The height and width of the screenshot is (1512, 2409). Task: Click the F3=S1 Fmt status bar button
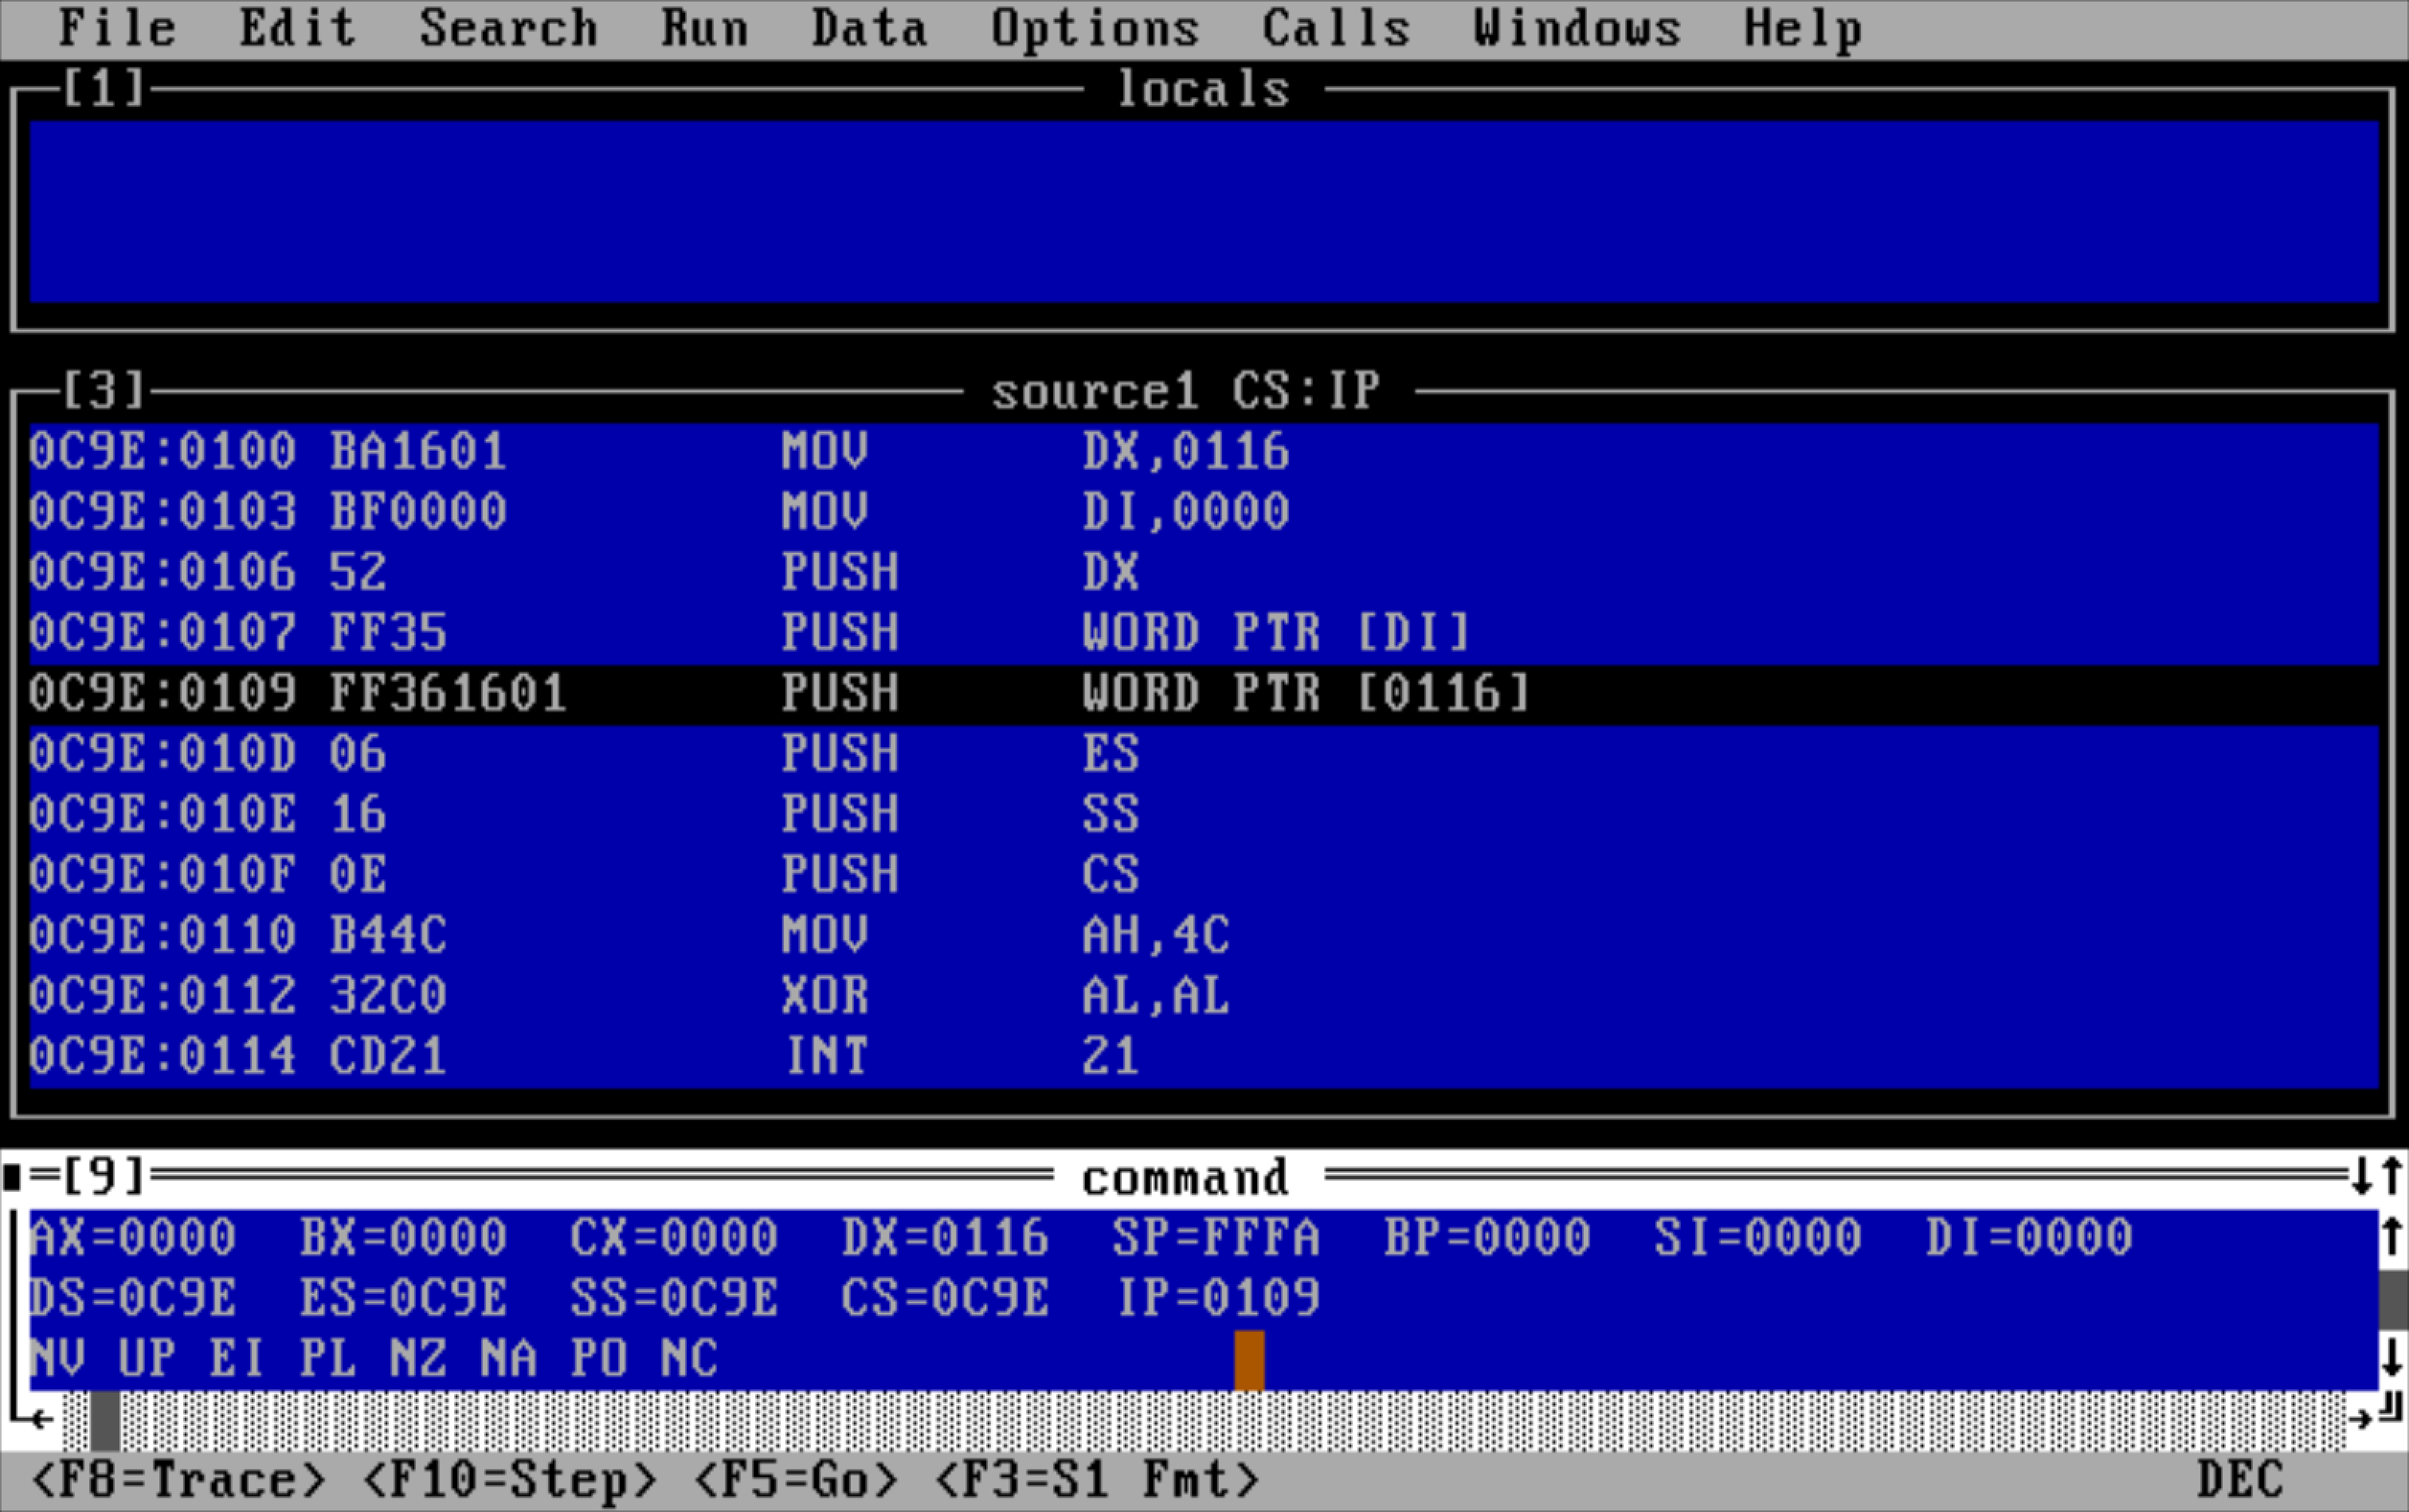[1097, 1480]
